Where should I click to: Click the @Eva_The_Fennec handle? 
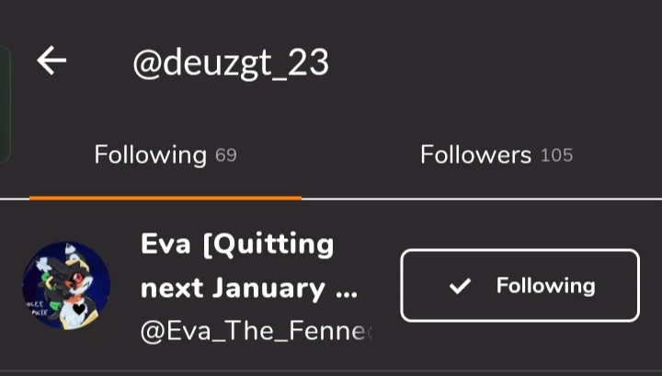tap(256, 332)
